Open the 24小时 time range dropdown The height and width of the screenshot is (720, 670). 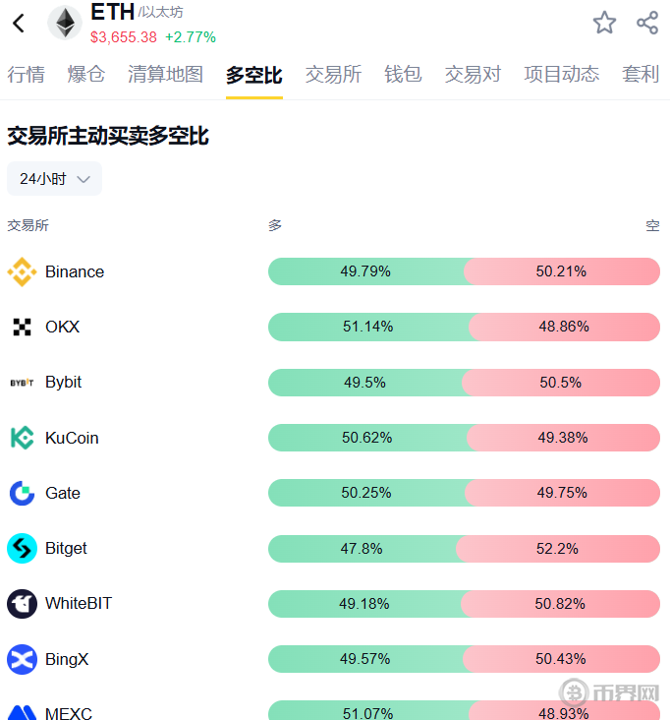coord(54,179)
